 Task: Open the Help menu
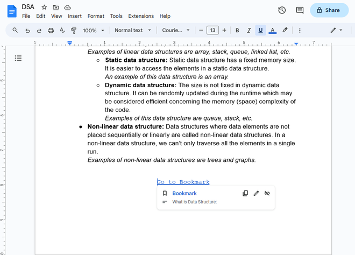click(165, 16)
